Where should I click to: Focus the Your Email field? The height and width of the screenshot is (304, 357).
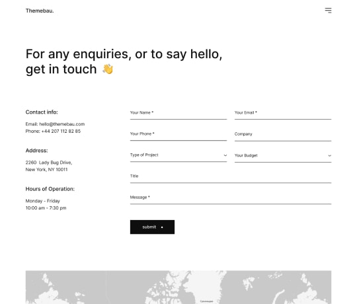tap(283, 113)
